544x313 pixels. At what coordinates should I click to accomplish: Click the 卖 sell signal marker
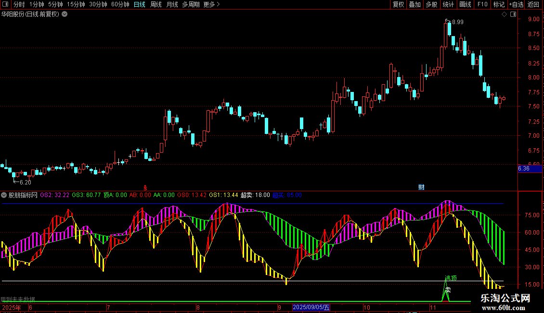pyautogui.click(x=448, y=290)
